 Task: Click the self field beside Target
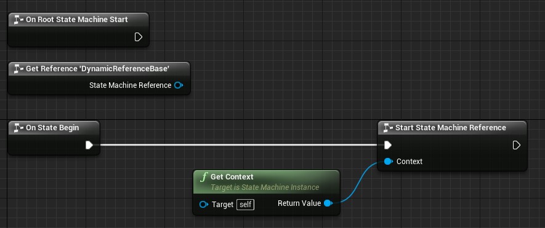coord(245,205)
